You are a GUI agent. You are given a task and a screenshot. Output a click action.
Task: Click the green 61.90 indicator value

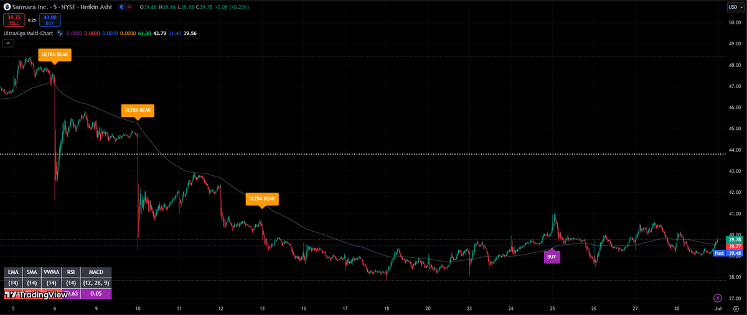(145, 33)
